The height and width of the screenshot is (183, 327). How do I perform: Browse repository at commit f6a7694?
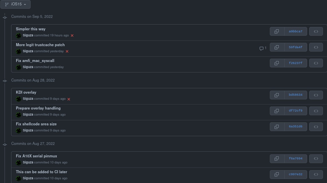pos(316,158)
